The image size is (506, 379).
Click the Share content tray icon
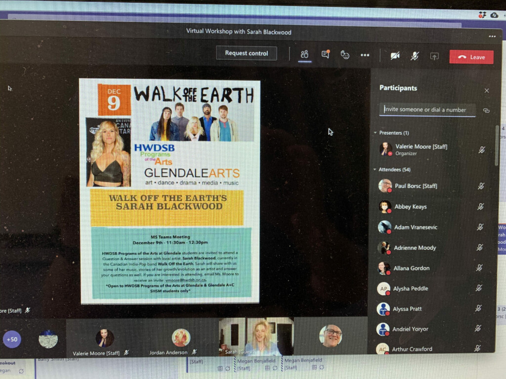(434, 57)
